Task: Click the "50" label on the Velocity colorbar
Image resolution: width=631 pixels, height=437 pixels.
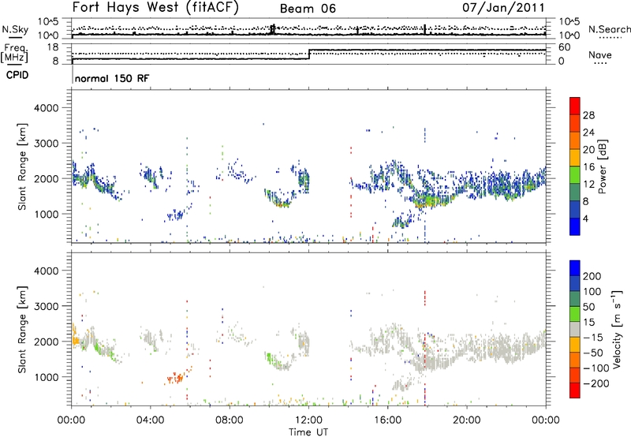Action: tap(588, 307)
